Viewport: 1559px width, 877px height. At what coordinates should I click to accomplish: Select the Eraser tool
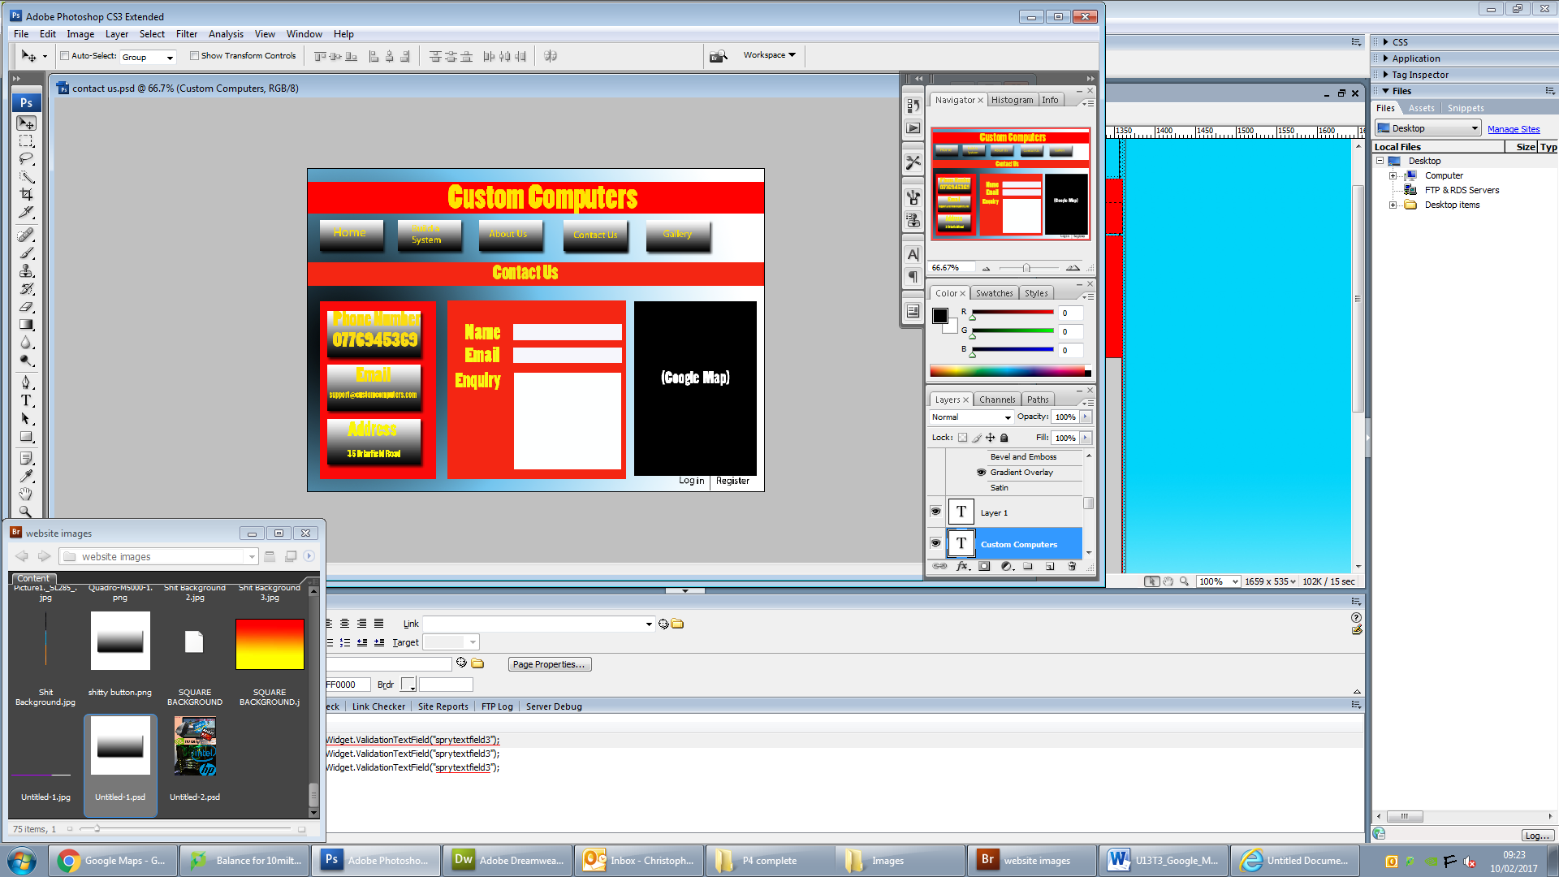(26, 307)
